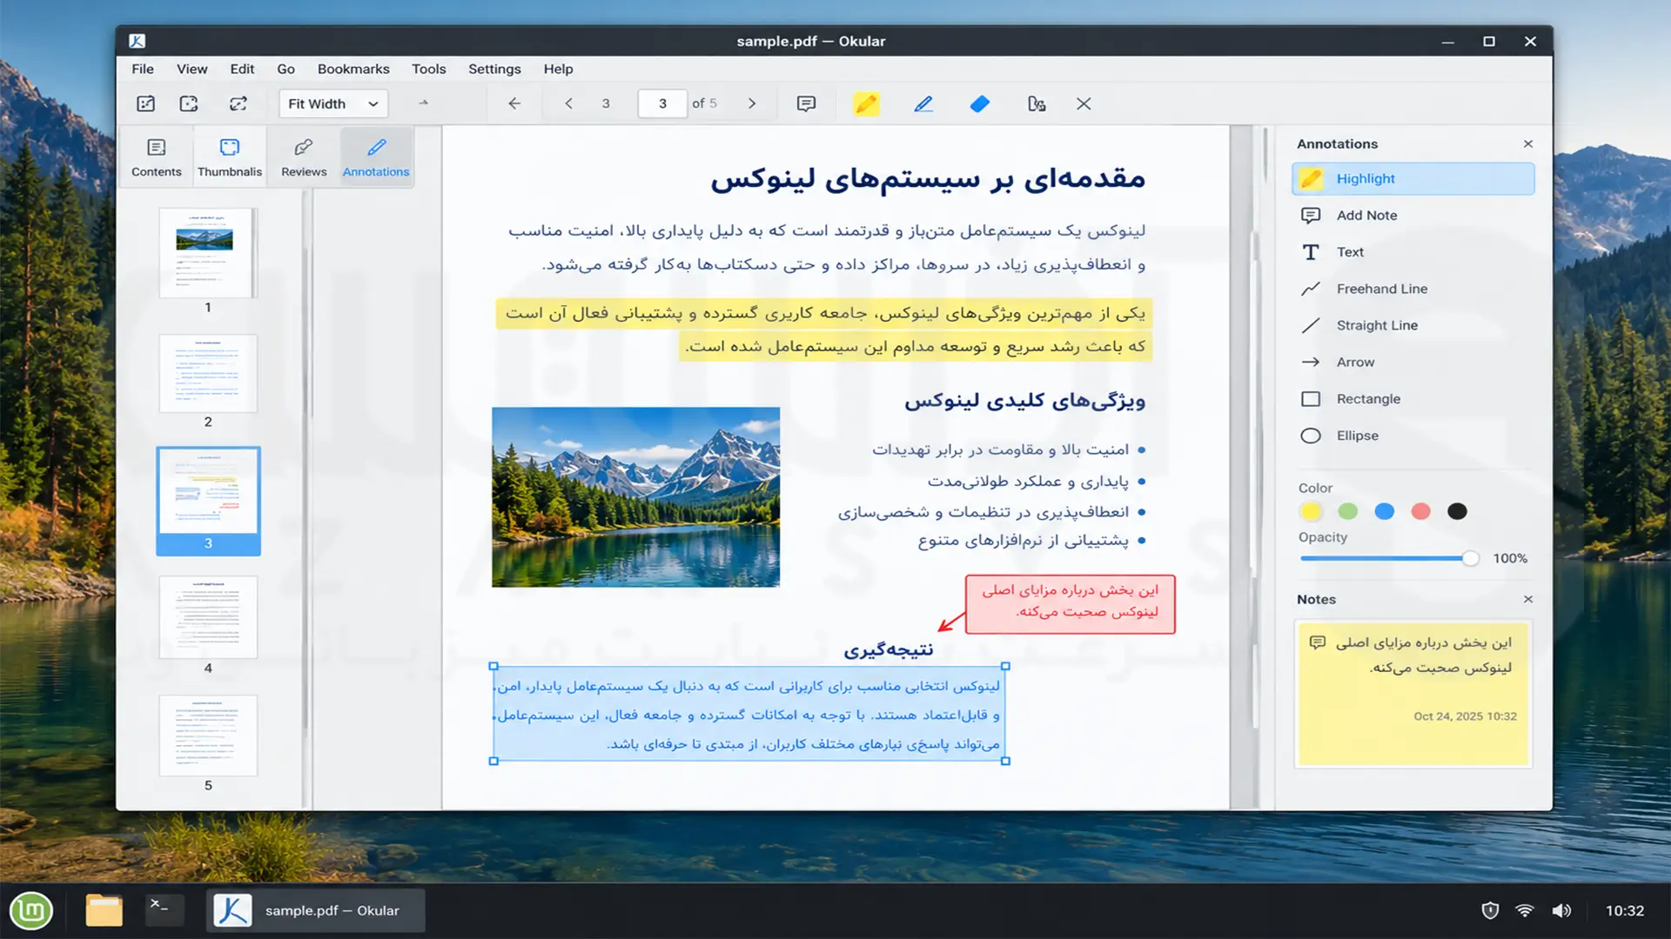Select the Ellipse annotation tool

point(1413,436)
